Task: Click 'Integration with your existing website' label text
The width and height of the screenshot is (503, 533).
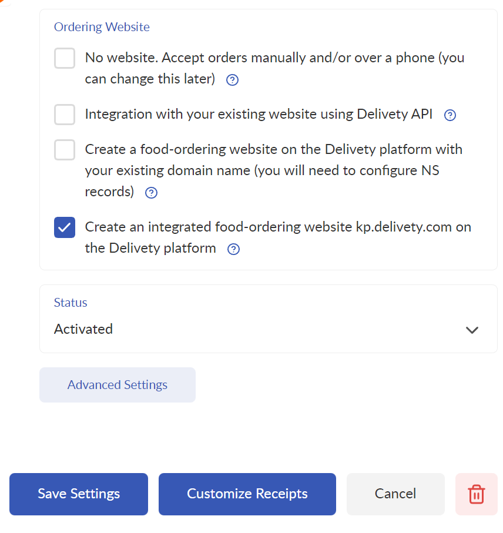Action: [259, 114]
